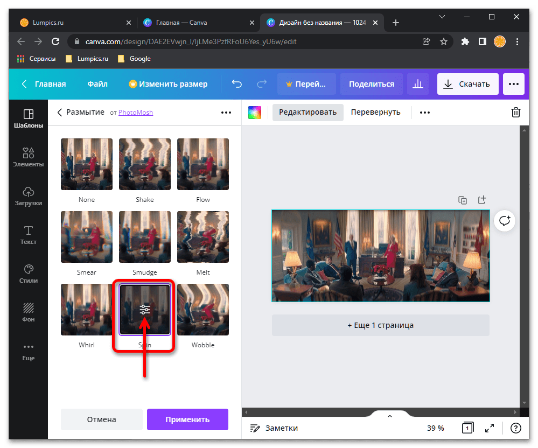Open the PhotoMosh link
Screen dimensions: 538x448
click(x=136, y=113)
